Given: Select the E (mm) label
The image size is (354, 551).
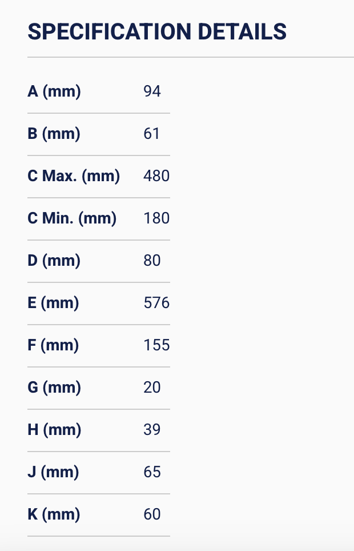Looking at the screenshot, I should point(53,303).
